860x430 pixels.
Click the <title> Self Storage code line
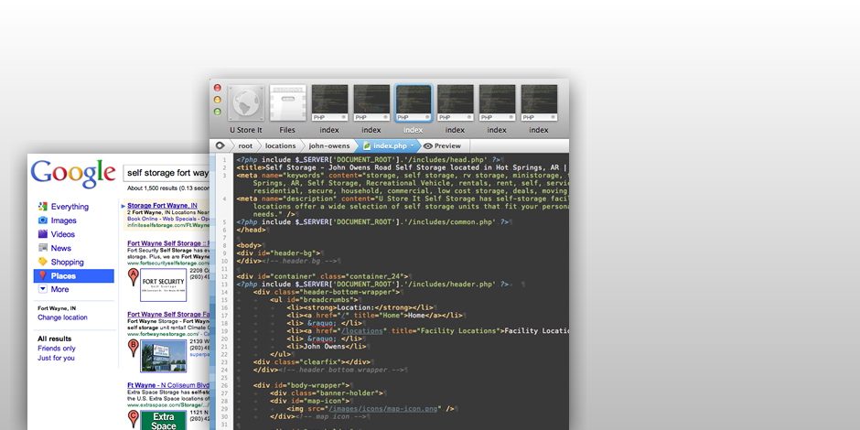click(x=402, y=167)
